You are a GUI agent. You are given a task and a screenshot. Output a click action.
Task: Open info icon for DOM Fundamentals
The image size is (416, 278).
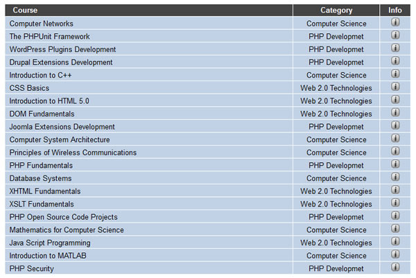click(395, 113)
